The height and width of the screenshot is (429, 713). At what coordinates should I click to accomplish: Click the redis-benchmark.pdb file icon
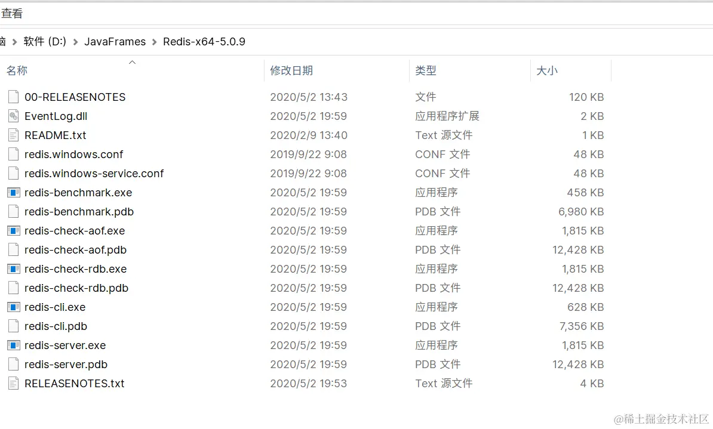pyautogui.click(x=14, y=211)
